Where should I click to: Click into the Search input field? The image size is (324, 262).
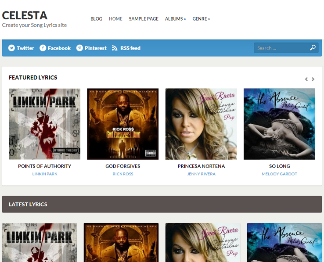[x=281, y=48]
